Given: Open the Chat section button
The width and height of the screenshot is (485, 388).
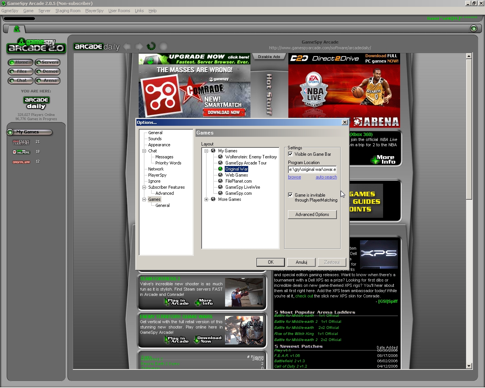Looking at the screenshot, I should [x=20, y=81].
